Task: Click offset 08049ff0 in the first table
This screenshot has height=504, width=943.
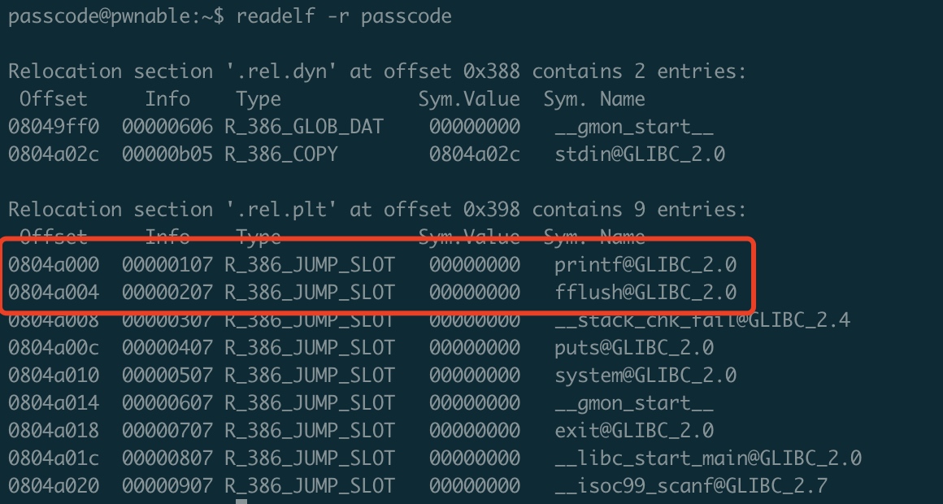Action: click(54, 127)
